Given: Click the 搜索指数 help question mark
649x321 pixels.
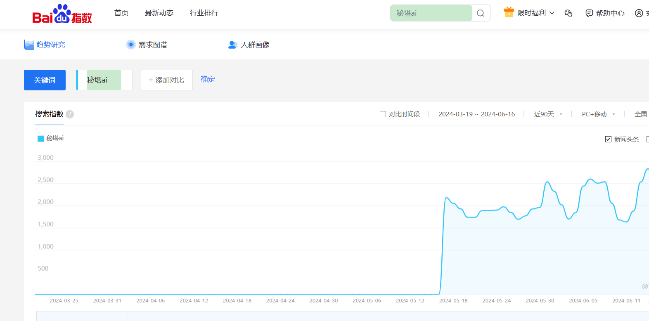Looking at the screenshot, I should tap(70, 114).
